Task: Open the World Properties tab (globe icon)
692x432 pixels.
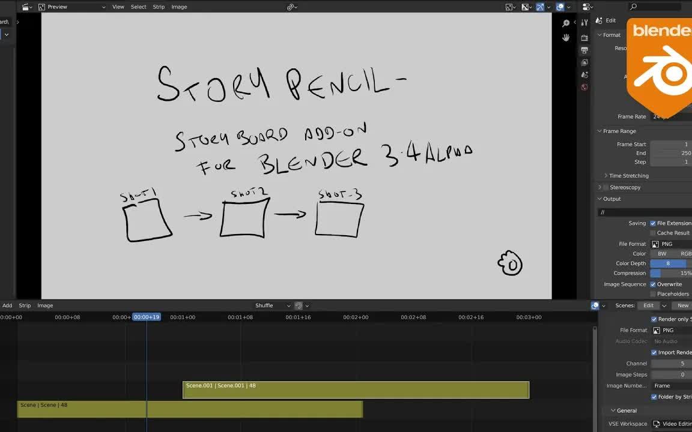Action: [584, 87]
